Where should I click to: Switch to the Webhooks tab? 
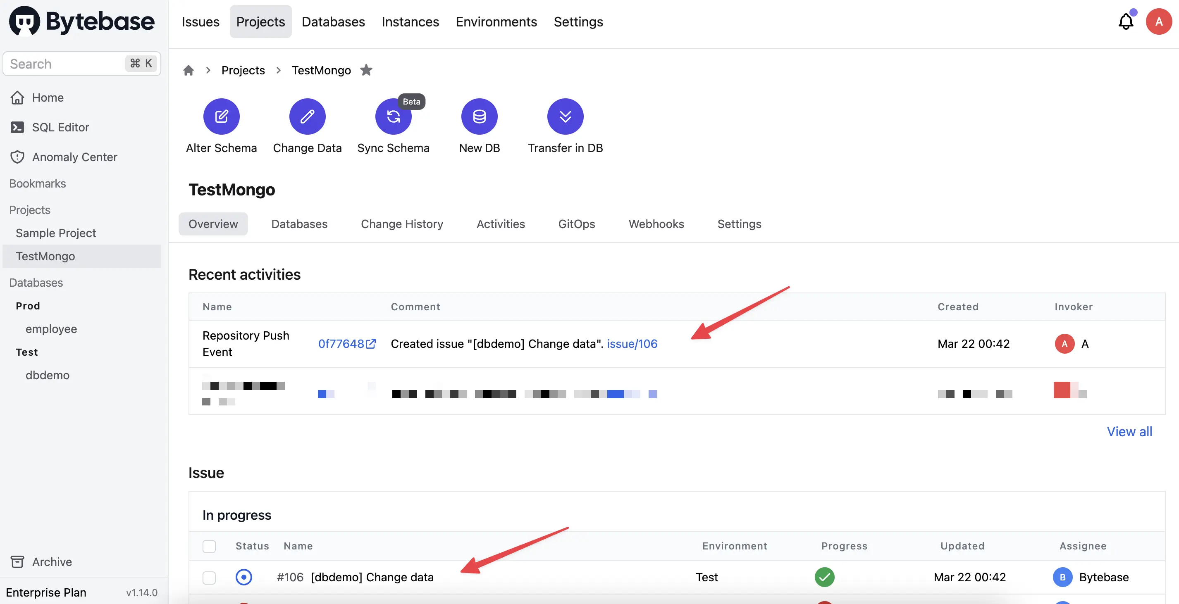click(x=656, y=224)
